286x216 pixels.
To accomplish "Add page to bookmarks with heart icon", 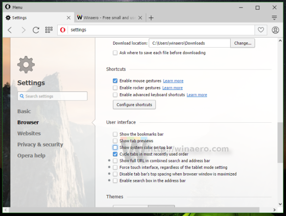I will (261, 30).
